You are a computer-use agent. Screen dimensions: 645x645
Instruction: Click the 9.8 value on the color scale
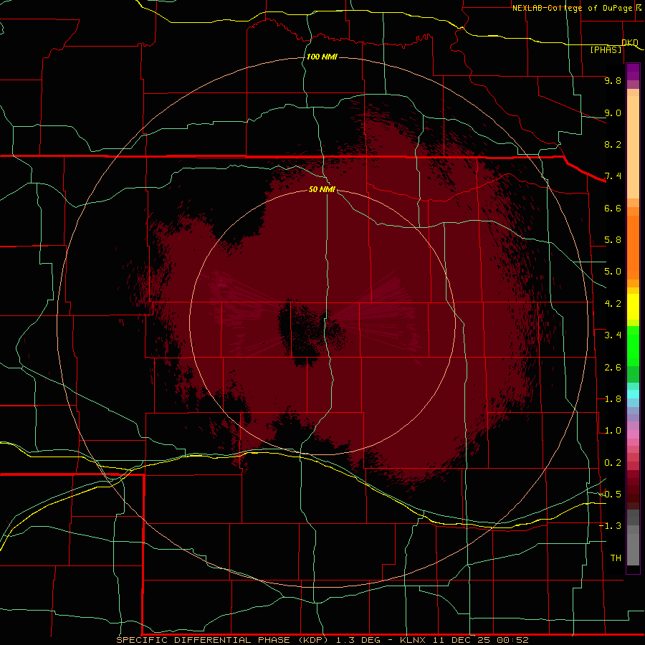pos(613,81)
